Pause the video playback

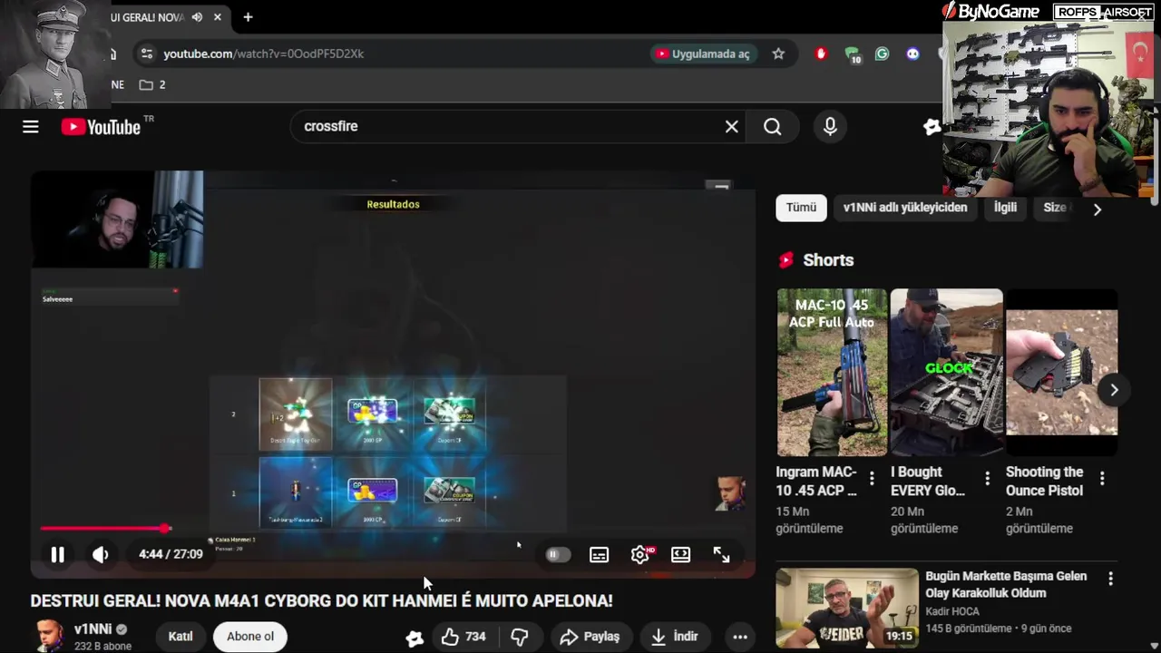57,554
